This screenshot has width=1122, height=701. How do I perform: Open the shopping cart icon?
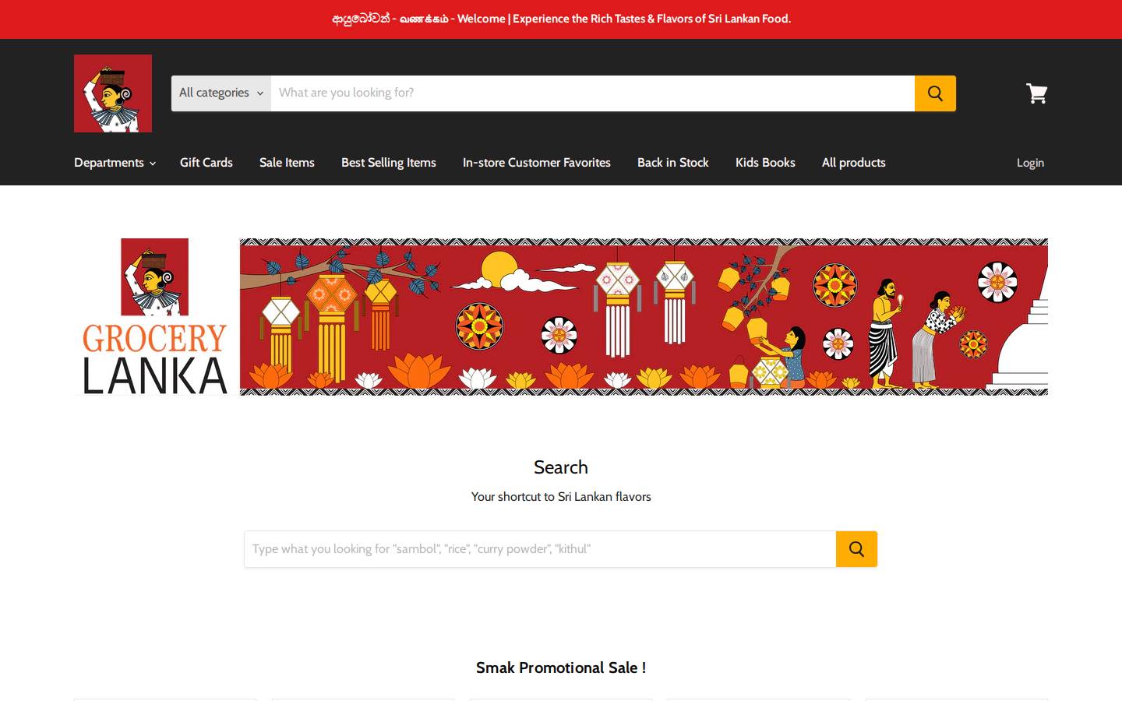pyautogui.click(x=1036, y=93)
